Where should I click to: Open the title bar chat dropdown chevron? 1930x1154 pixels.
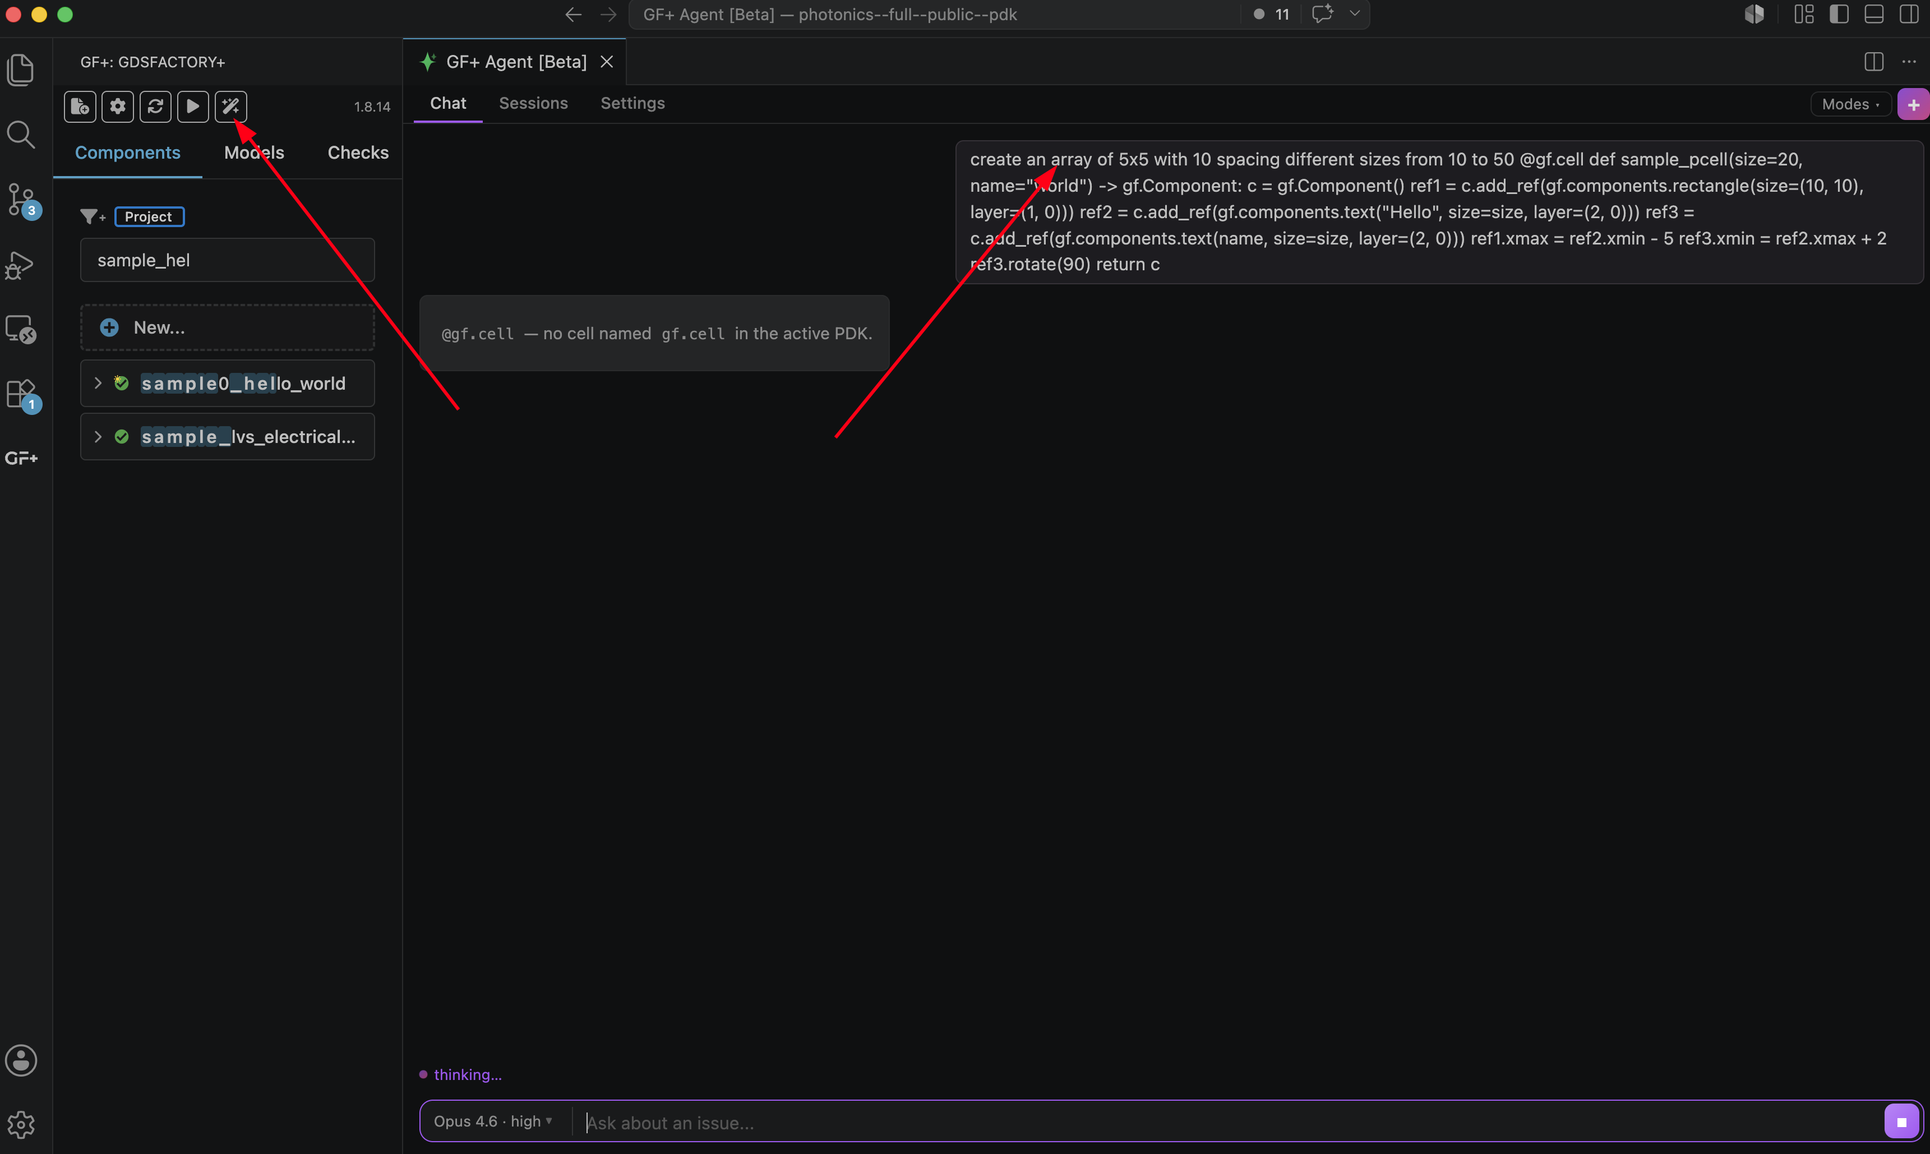1355,14
